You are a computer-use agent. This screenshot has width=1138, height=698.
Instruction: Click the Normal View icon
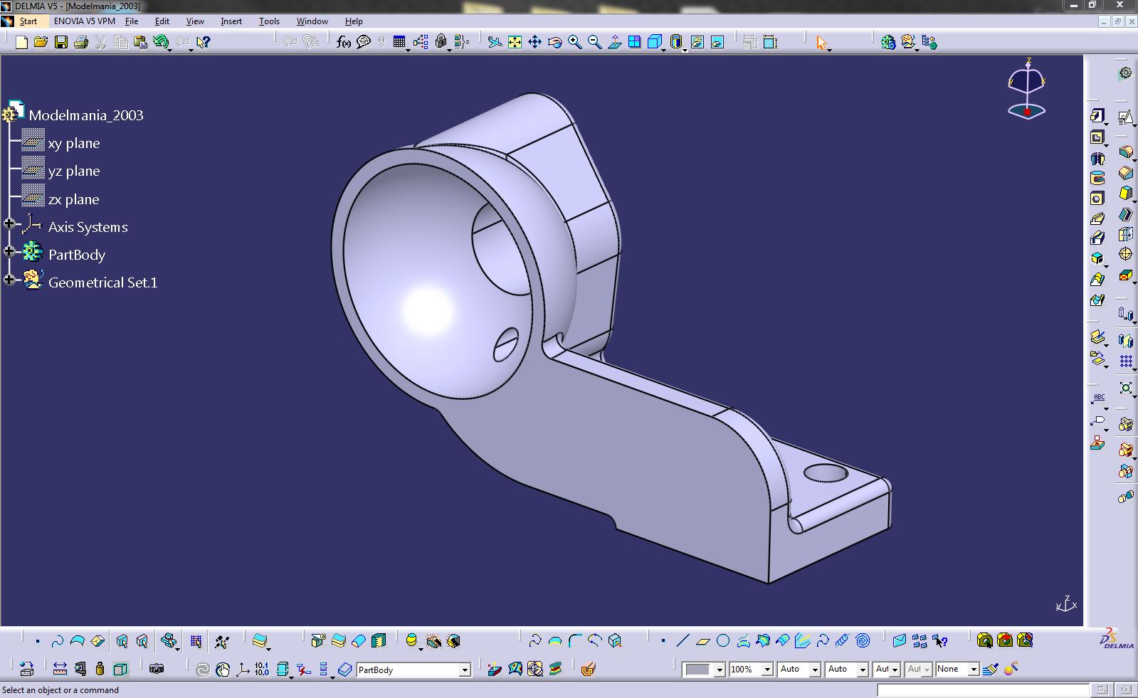point(614,43)
